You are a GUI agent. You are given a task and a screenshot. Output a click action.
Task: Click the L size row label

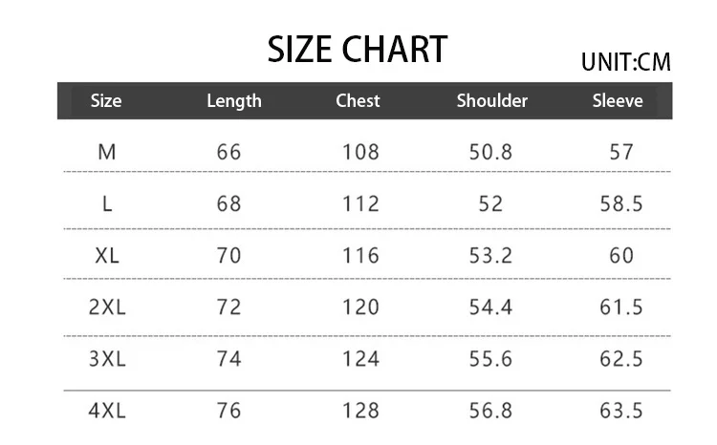pyautogui.click(x=106, y=203)
